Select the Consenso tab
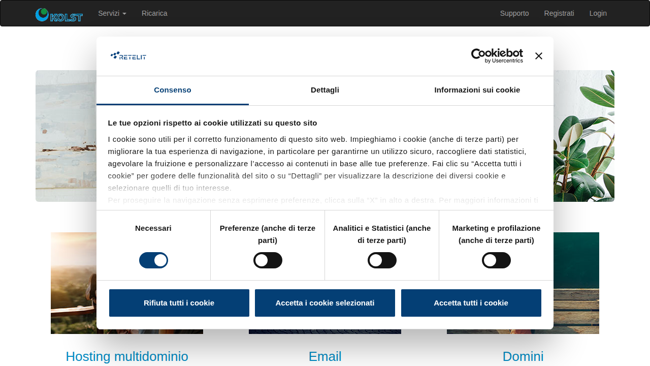The height and width of the screenshot is (366, 650). point(173,90)
